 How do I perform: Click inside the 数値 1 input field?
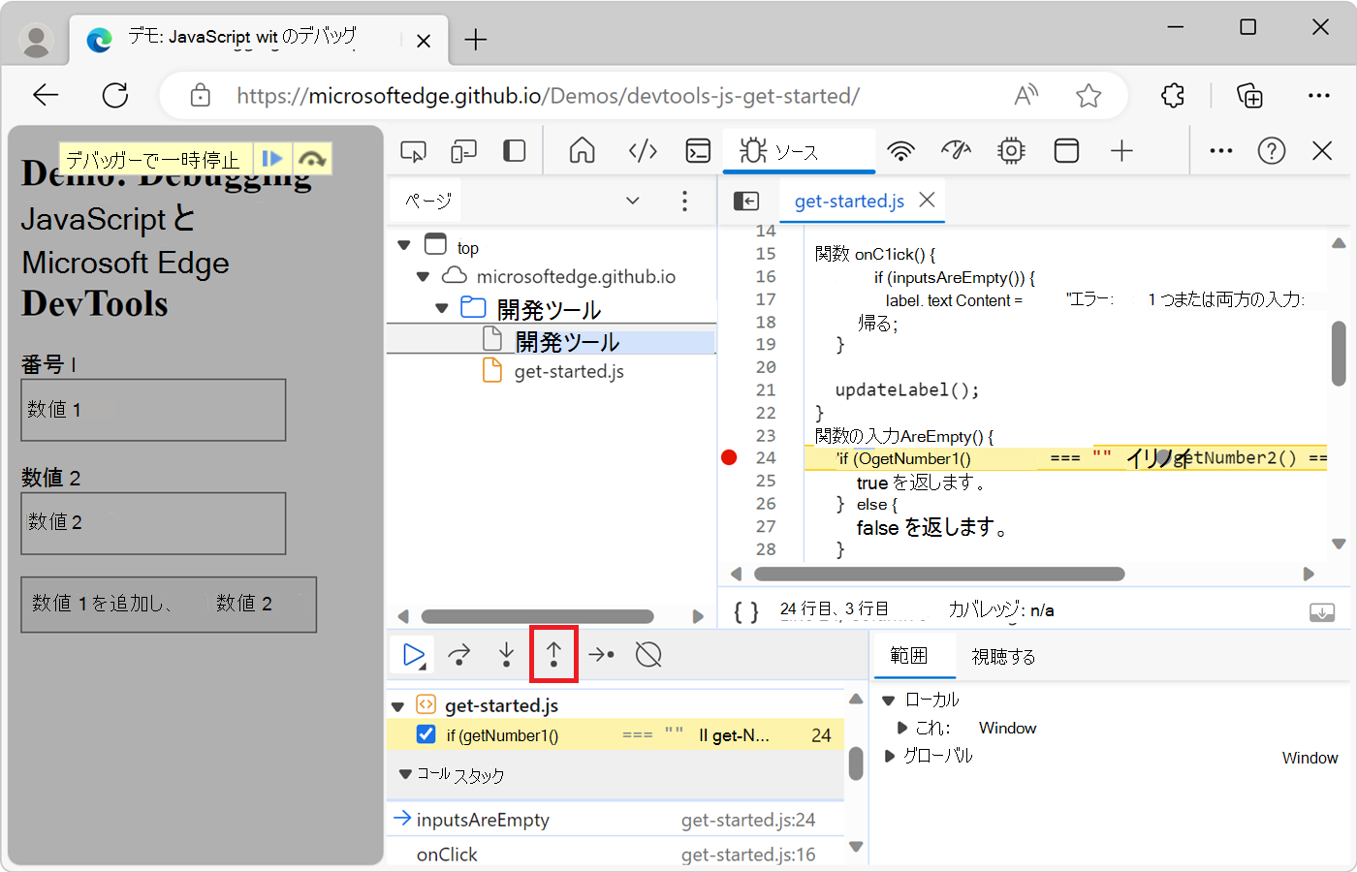tap(153, 409)
